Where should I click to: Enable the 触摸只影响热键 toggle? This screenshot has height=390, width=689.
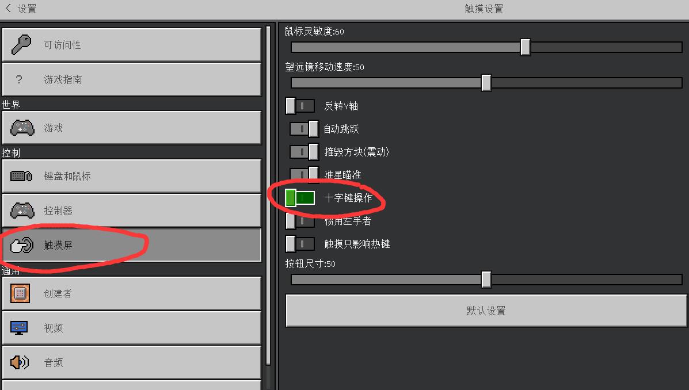pyautogui.click(x=300, y=244)
